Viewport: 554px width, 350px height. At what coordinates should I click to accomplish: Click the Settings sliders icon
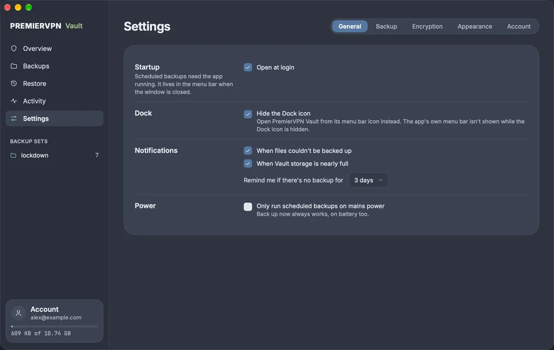[14, 119]
